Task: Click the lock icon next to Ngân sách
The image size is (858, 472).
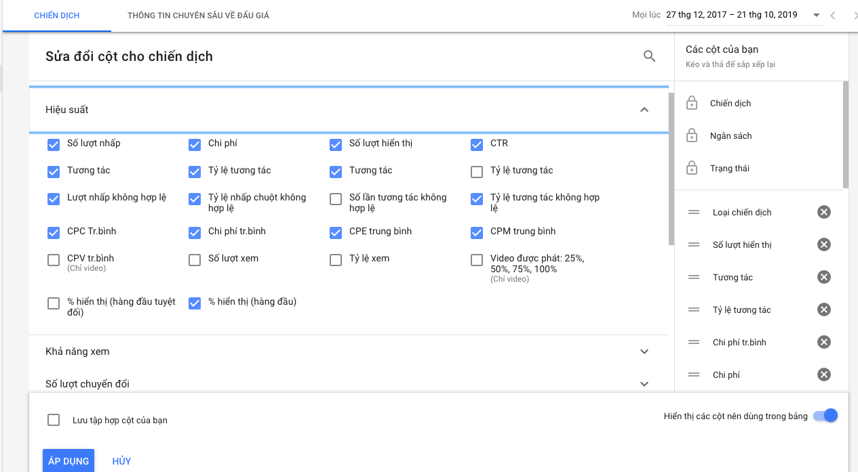Action: (691, 135)
